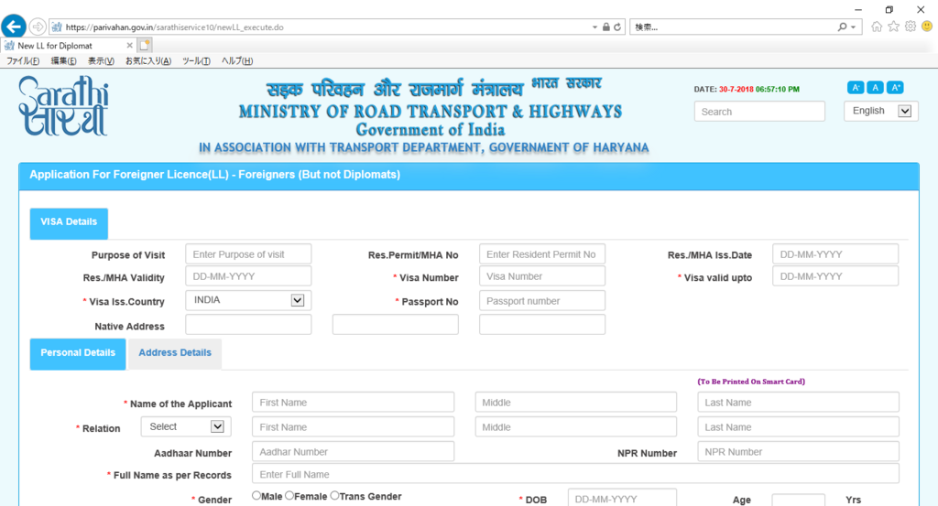Click the lock security icon in address bar
The image size is (938, 506).
pyautogui.click(x=606, y=27)
